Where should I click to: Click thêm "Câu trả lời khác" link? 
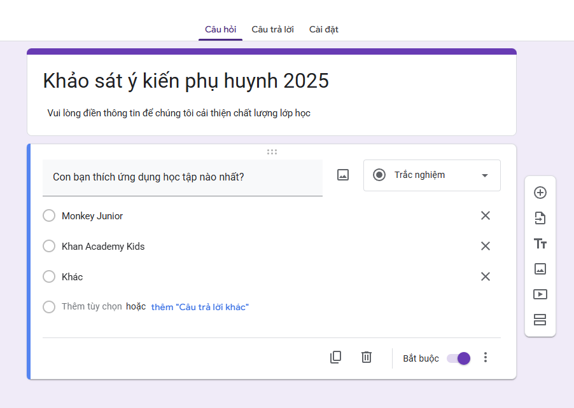click(x=200, y=307)
